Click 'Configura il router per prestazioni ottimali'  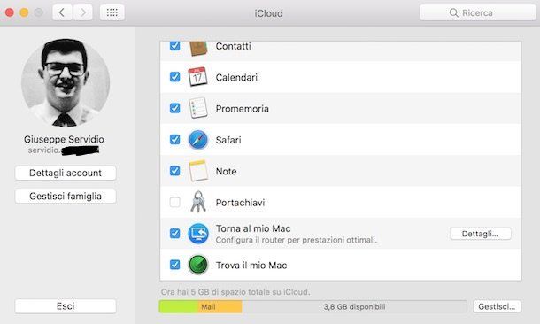click(x=297, y=240)
